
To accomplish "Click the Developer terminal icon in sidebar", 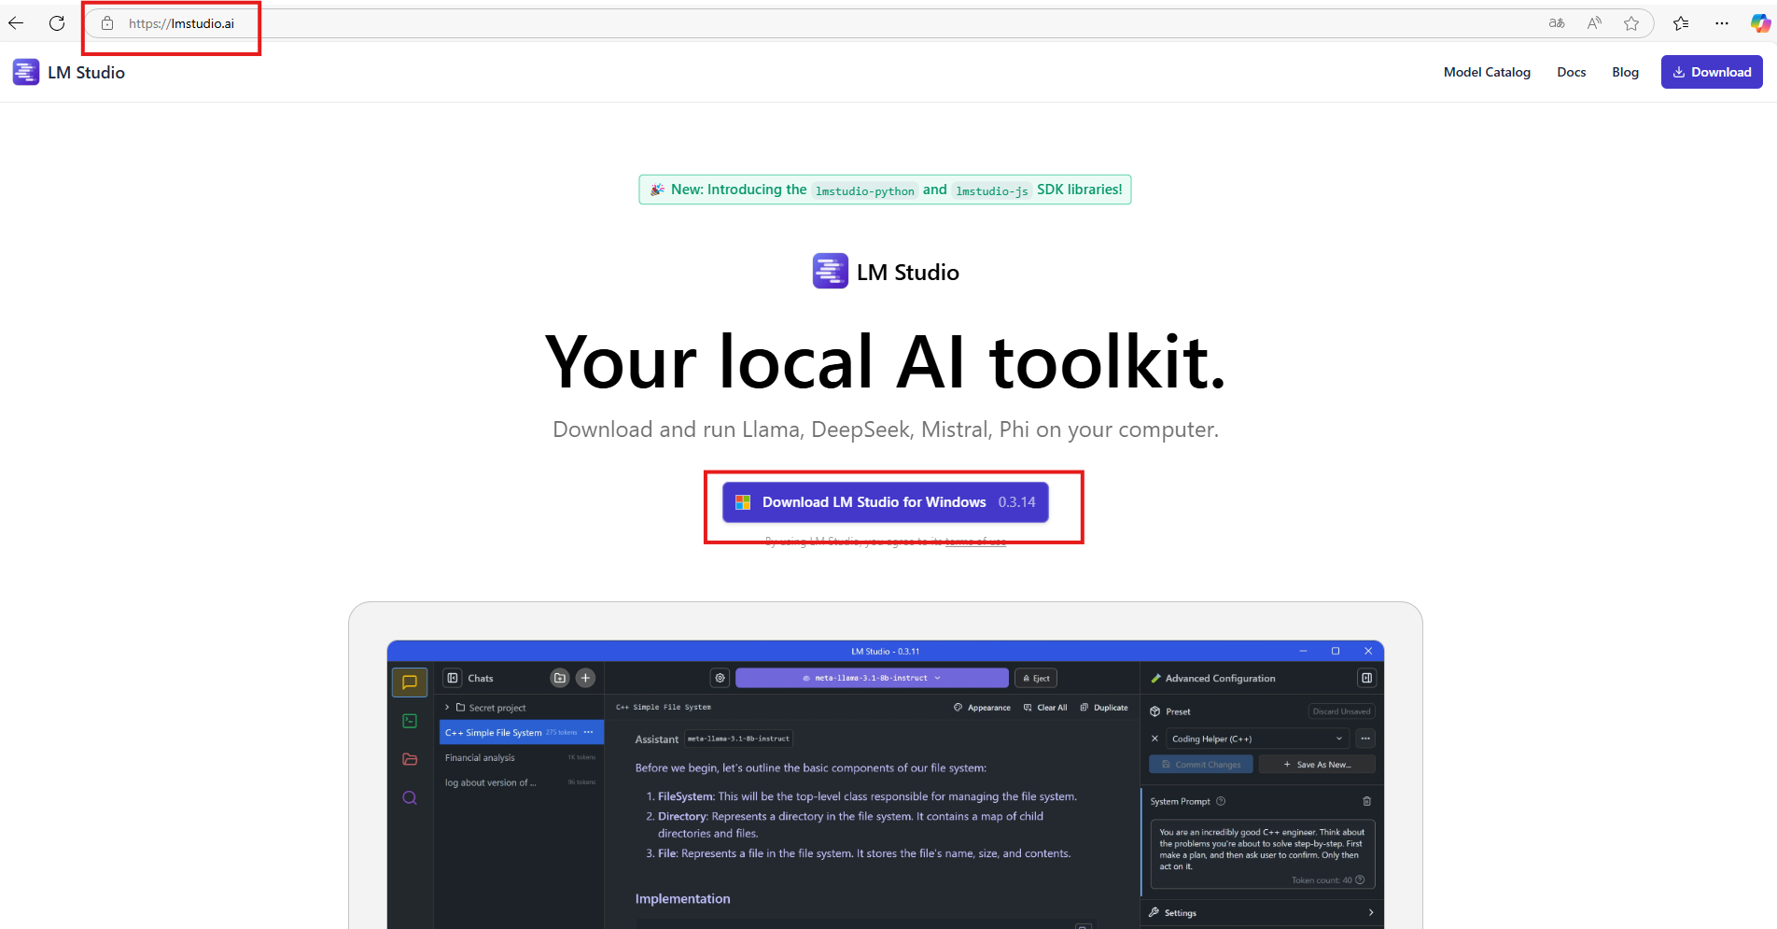I will click(x=410, y=721).
